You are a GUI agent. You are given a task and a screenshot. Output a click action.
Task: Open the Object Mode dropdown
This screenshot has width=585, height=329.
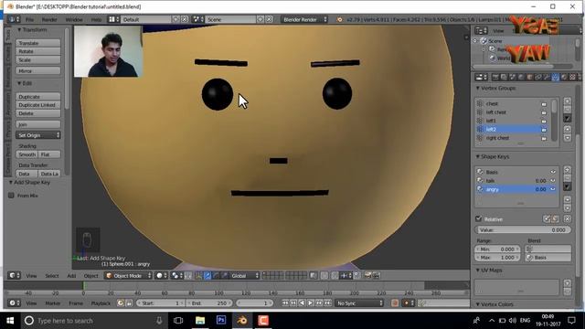click(128, 276)
